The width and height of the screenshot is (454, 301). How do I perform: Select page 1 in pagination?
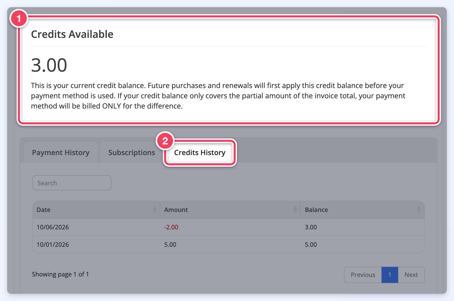pyautogui.click(x=390, y=275)
